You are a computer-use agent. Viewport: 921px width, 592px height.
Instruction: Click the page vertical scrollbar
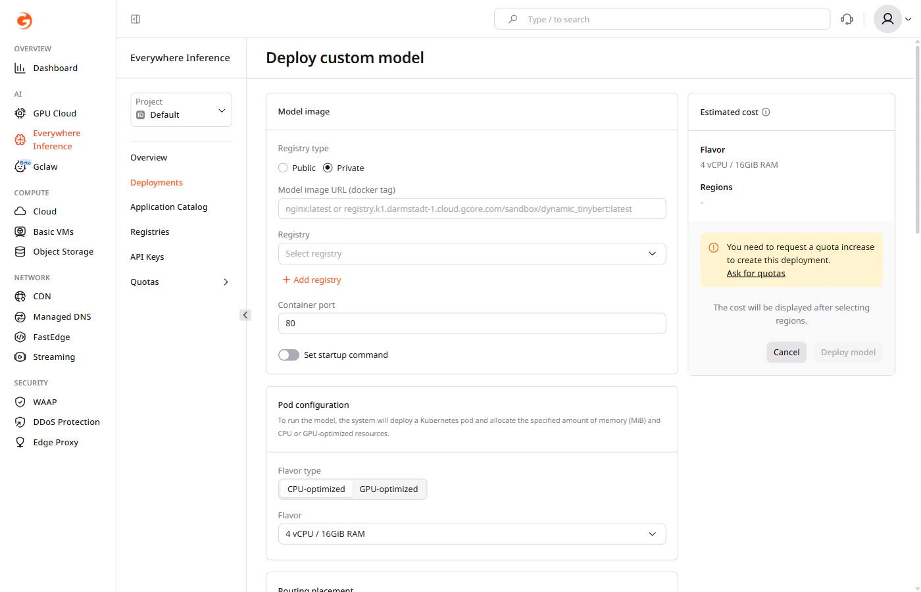(918, 138)
